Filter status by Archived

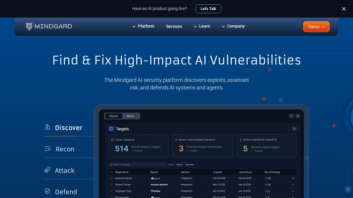[x=189, y=165]
